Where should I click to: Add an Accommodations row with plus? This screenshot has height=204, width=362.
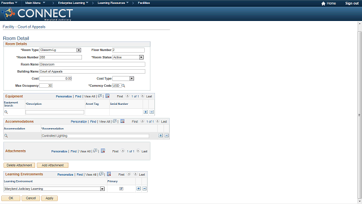161,135
